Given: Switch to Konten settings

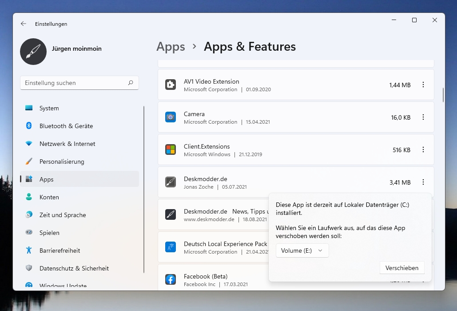Looking at the screenshot, I should 79,197.
